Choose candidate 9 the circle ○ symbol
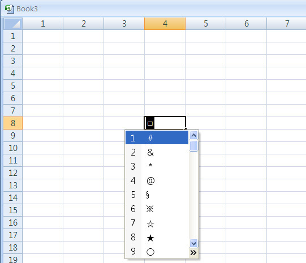The width and height of the screenshot is (306, 263). click(x=157, y=251)
